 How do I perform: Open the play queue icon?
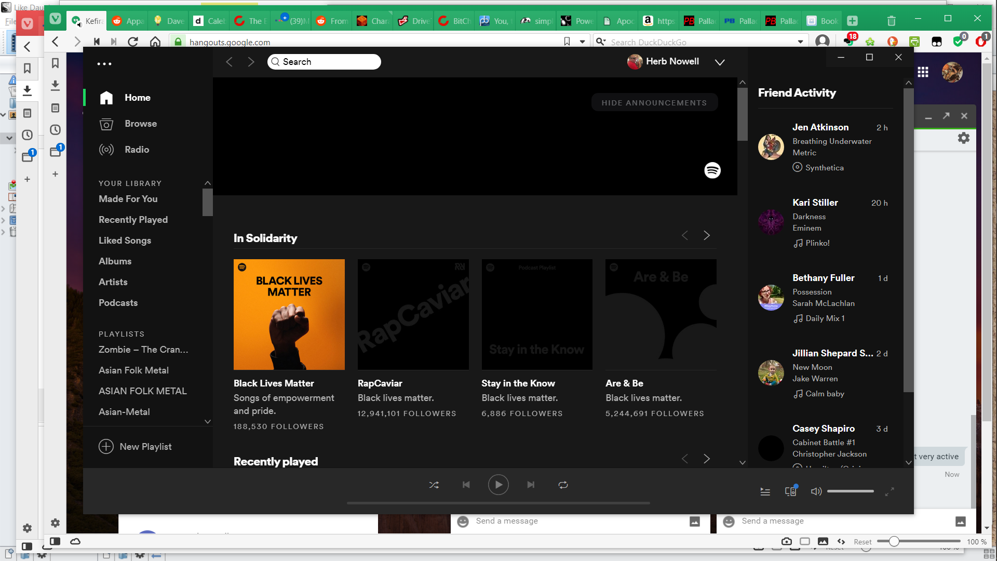(x=765, y=491)
